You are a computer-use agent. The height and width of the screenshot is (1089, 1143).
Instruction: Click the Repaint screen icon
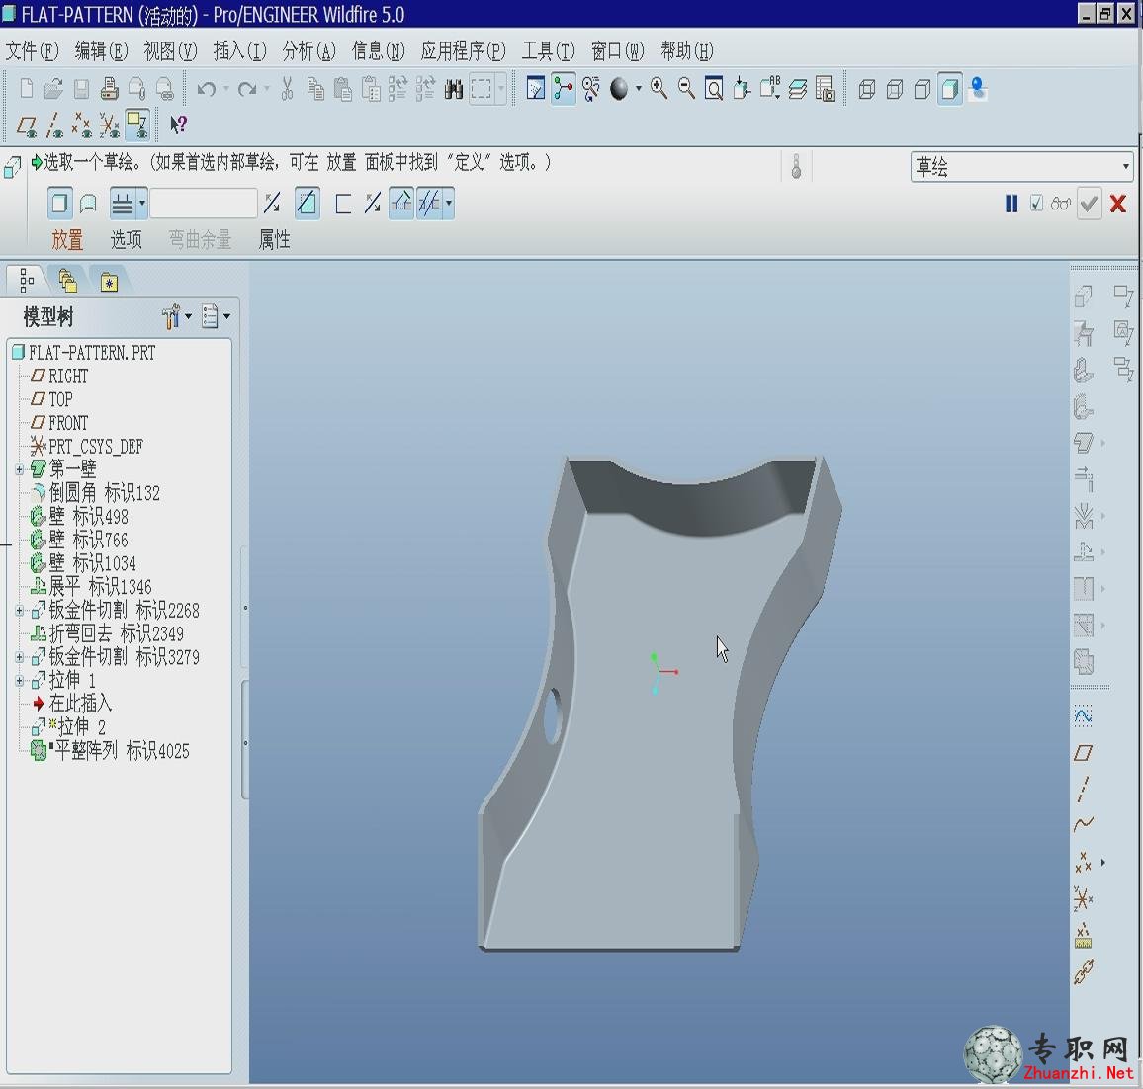pos(536,89)
